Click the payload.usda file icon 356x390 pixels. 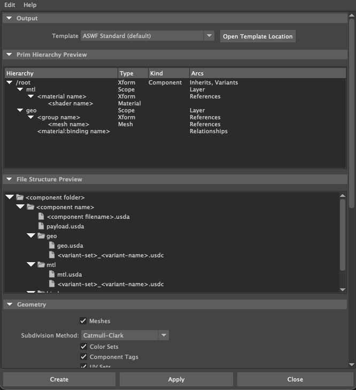pyautogui.click(x=41, y=226)
